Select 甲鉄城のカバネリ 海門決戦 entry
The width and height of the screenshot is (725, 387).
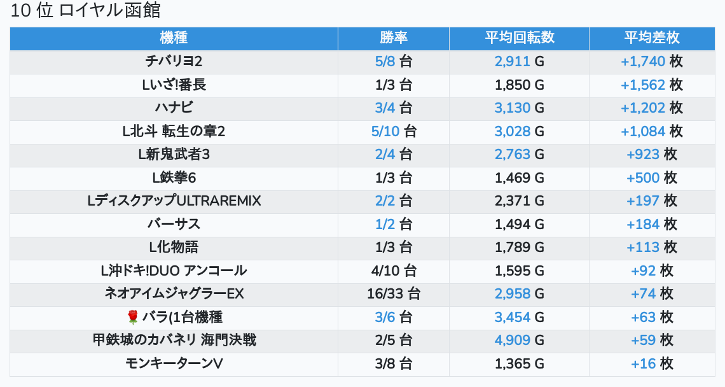[x=174, y=340]
